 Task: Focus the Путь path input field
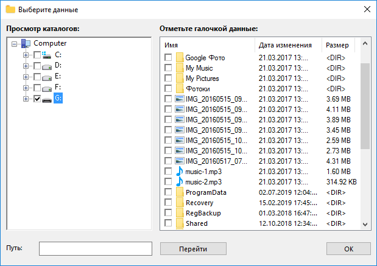point(95,249)
